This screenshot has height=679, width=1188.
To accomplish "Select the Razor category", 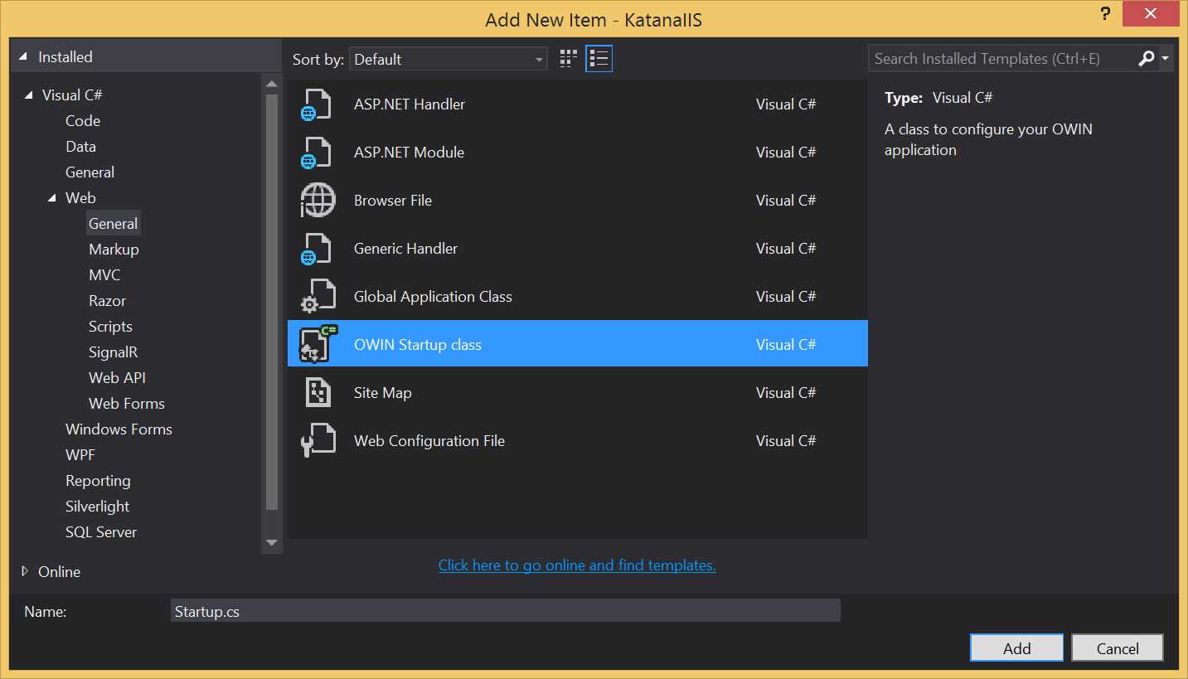I will (x=108, y=301).
